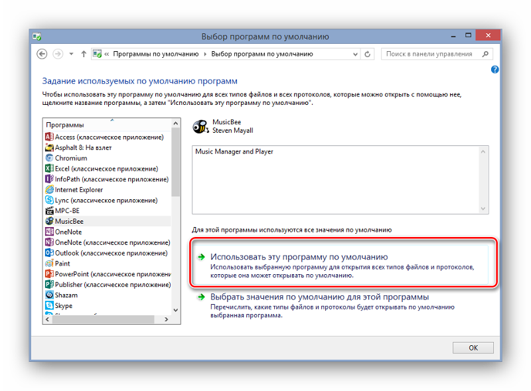Open hidden breadcrumb levels double chevron

coord(107,54)
